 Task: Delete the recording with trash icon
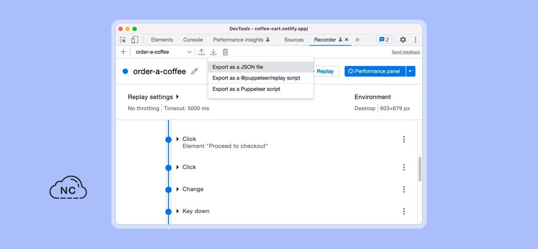coord(225,52)
